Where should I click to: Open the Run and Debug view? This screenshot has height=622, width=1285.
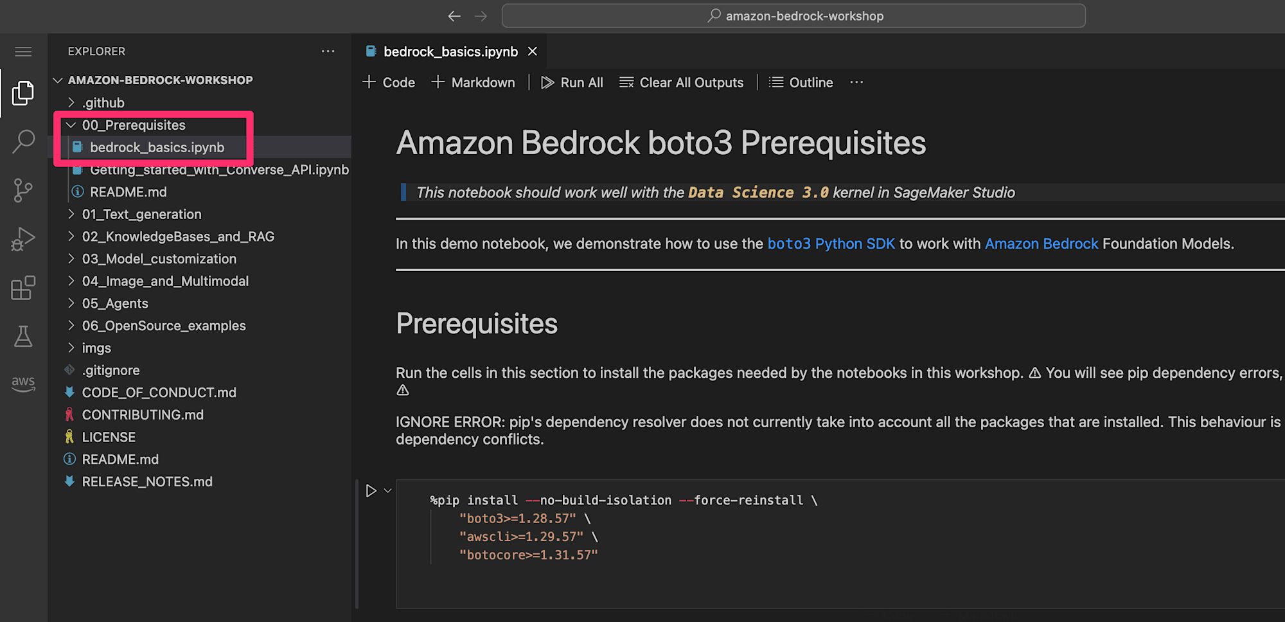pyautogui.click(x=23, y=239)
